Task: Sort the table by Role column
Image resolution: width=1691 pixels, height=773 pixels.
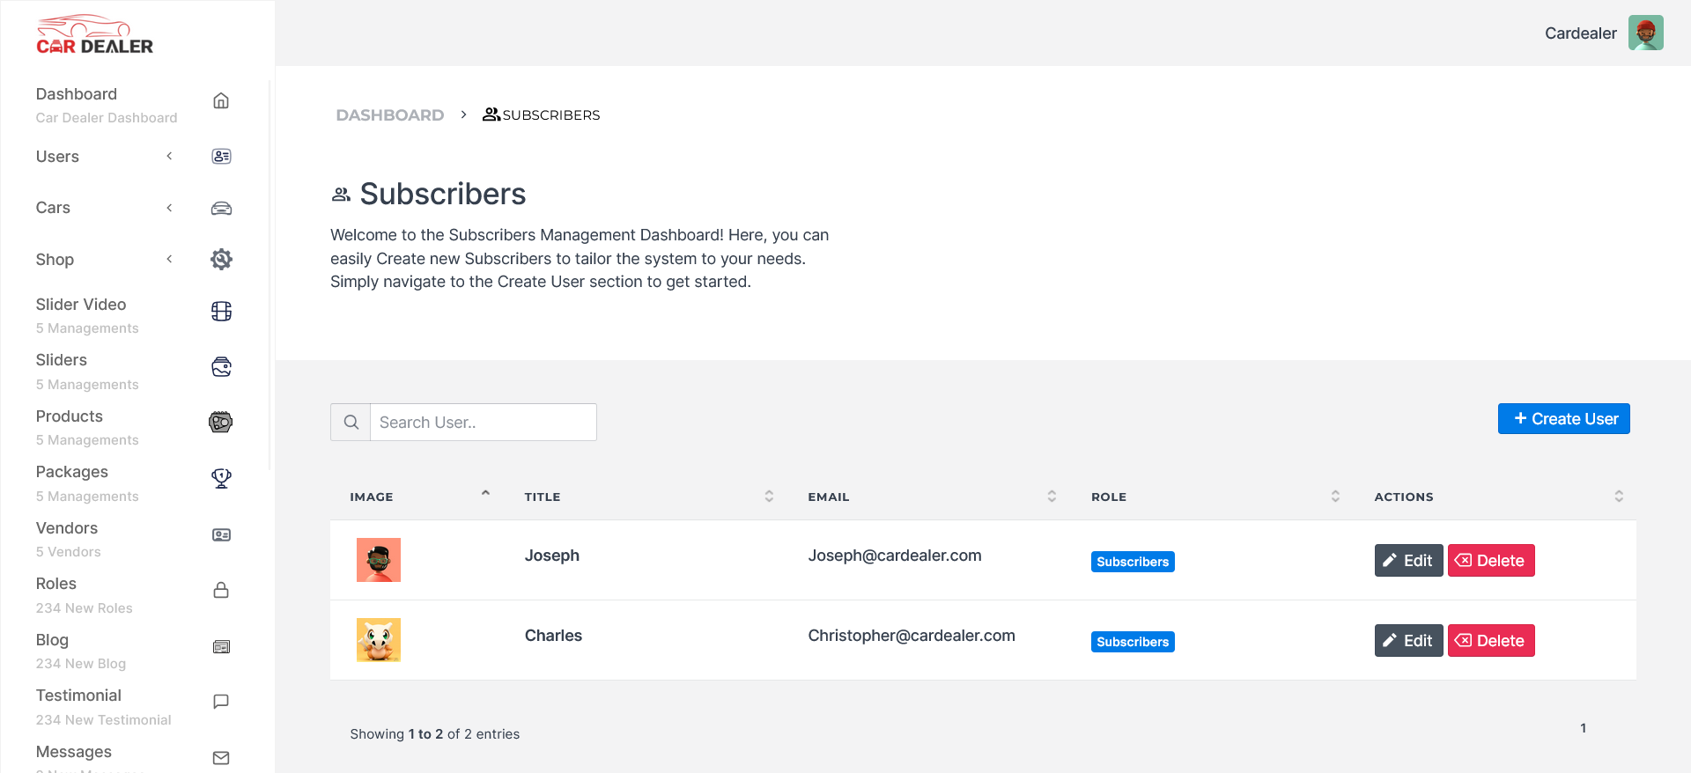Action: click(x=1335, y=497)
